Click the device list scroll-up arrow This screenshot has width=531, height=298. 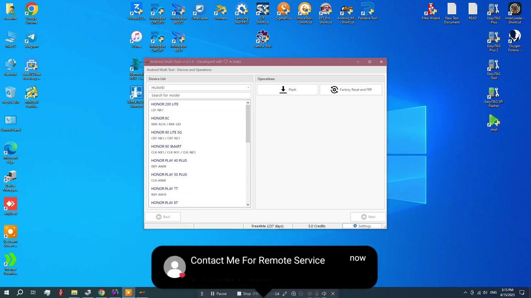tap(248, 103)
